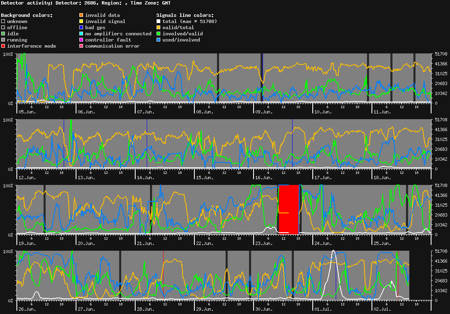
Task: Click the white 'total' signal line swatch
Action: click(158, 21)
